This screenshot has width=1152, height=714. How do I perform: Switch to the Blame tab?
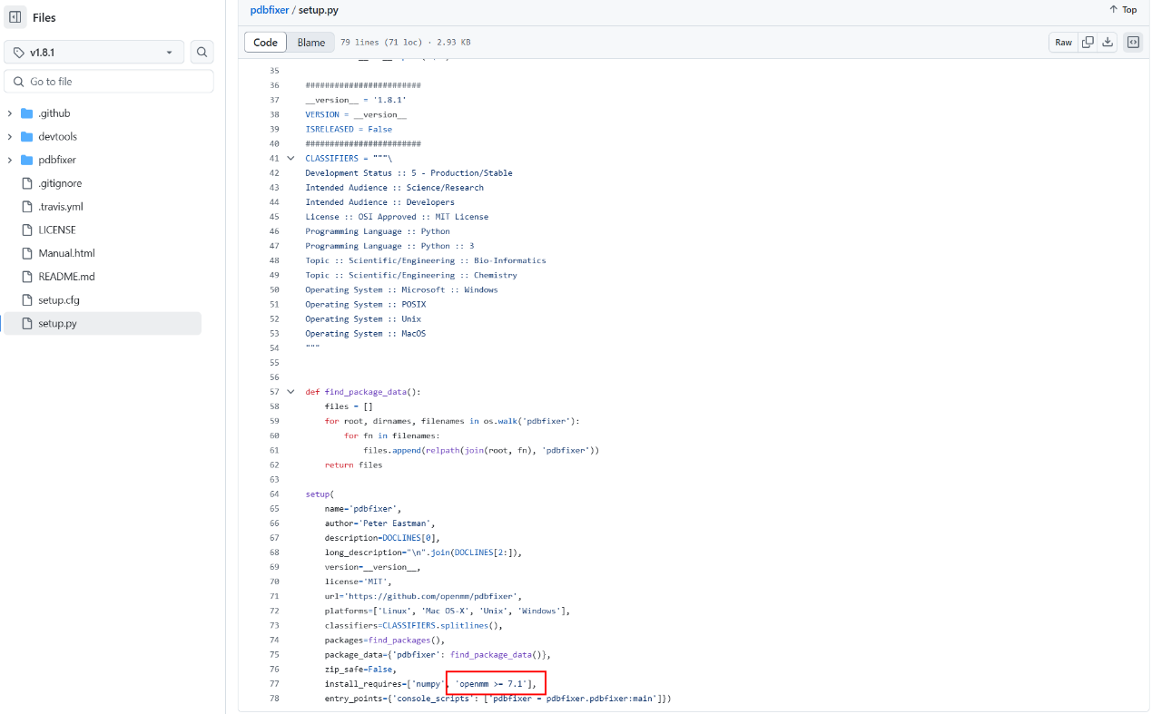(310, 42)
